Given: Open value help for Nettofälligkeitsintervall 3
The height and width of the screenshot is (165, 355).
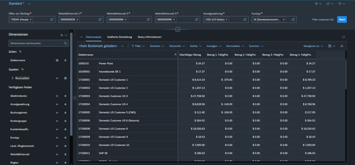Looking at the screenshot, I should (x=197, y=19).
